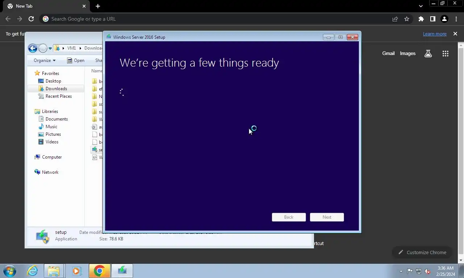Select Downloads in Explorer sidebar
Image resolution: width=464 pixels, height=278 pixels.
56,89
